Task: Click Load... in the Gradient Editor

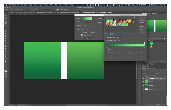Action: pos(142,26)
